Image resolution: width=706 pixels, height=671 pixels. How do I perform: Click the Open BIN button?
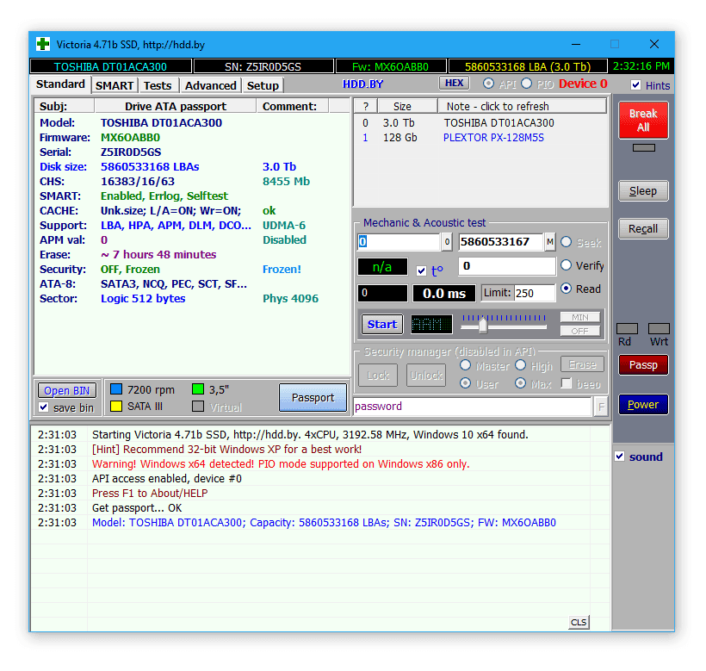click(x=66, y=390)
